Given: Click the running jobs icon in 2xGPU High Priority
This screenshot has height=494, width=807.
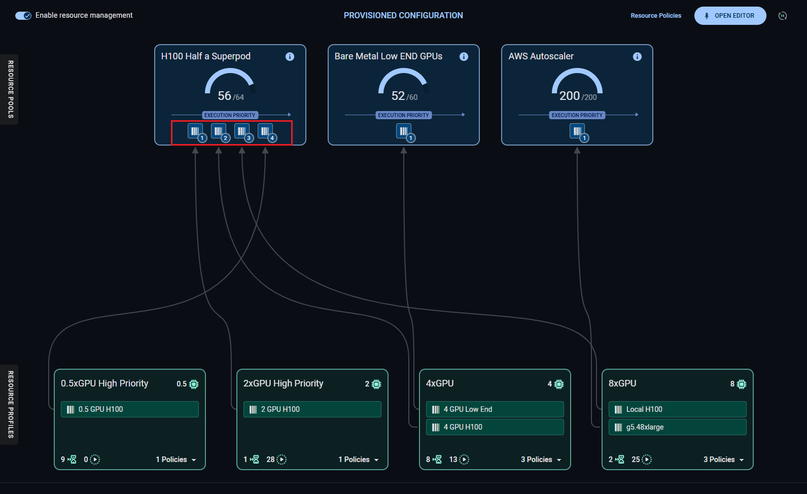Looking at the screenshot, I should 282,460.
